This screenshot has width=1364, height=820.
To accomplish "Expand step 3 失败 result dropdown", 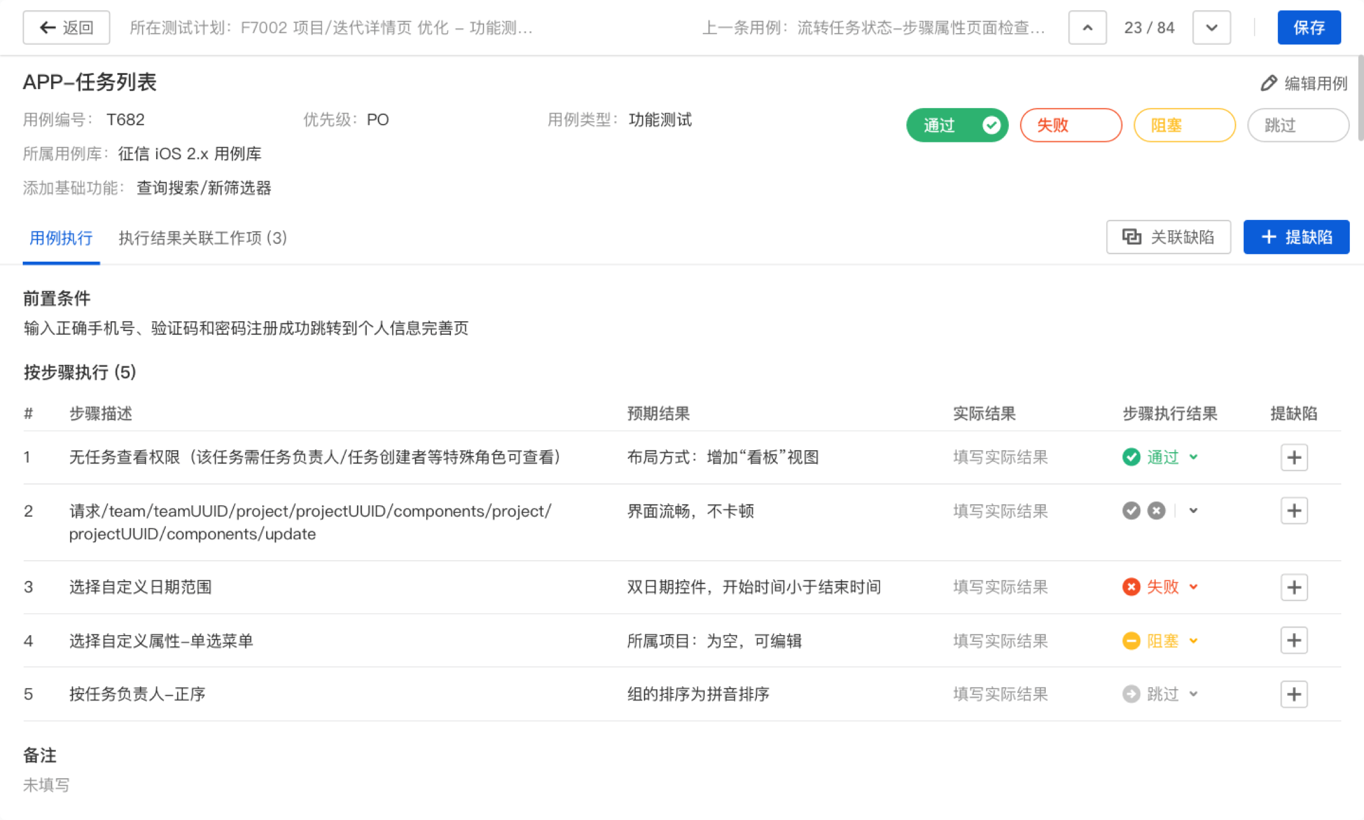I will pyautogui.click(x=1193, y=587).
